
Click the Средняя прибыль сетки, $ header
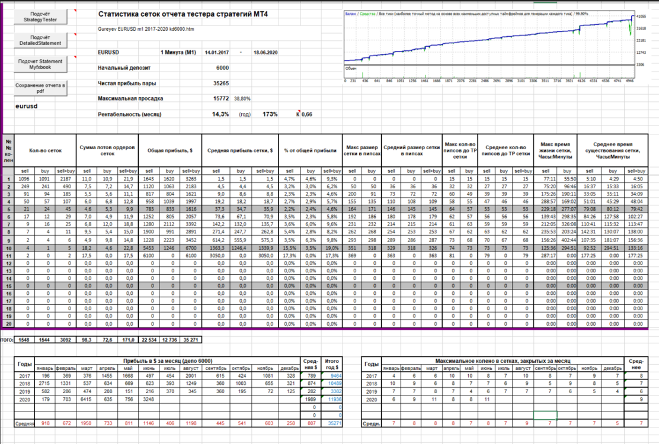pos(240,150)
